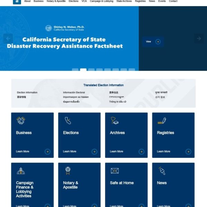This screenshot has width=207, height=207.
Task: Click Learn More on Business card
Action: pos(22,151)
